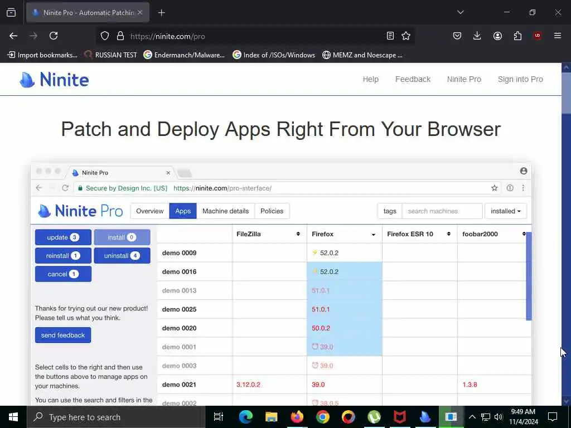Viewport: 571px width, 428px height.
Task: Open MEMZ and Noescape bookmark
Action: tap(362, 55)
